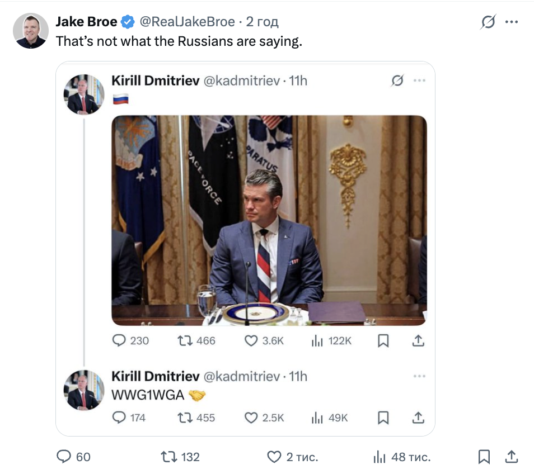Viewport: 534px width, 474px height.
Task: Reply to the main post with 60 replies
Action: pos(64,457)
